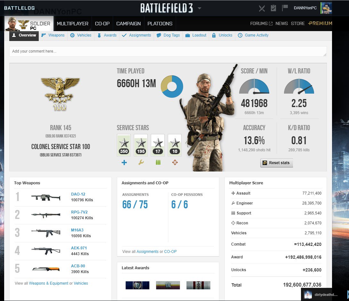Open the News link

(281, 23)
